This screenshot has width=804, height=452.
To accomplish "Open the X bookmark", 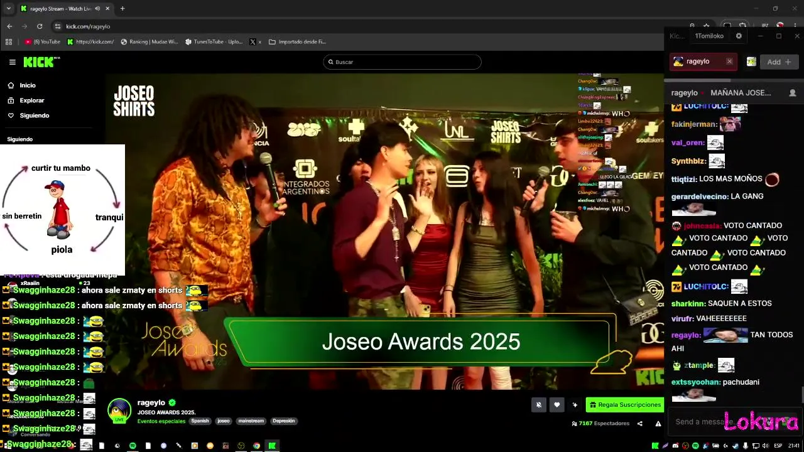I will point(256,42).
